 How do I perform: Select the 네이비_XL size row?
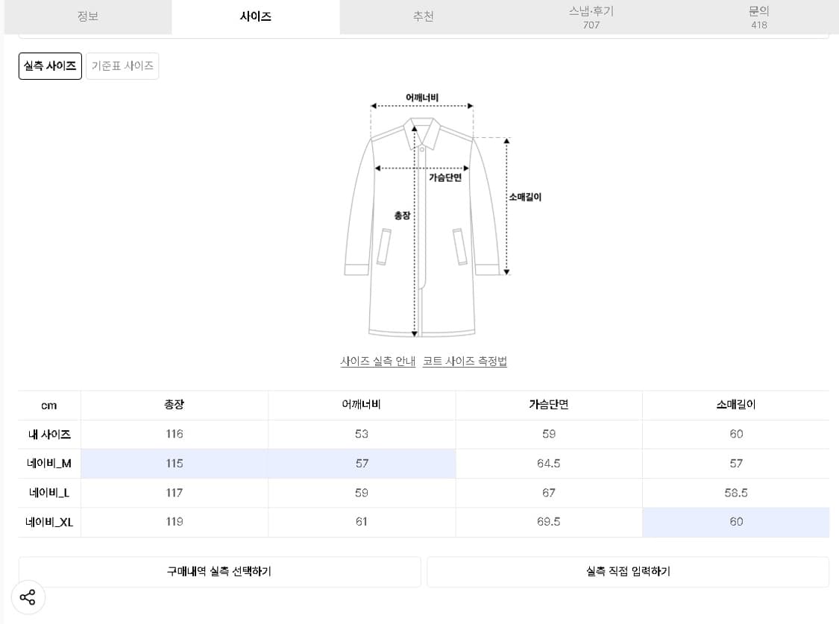coord(48,522)
